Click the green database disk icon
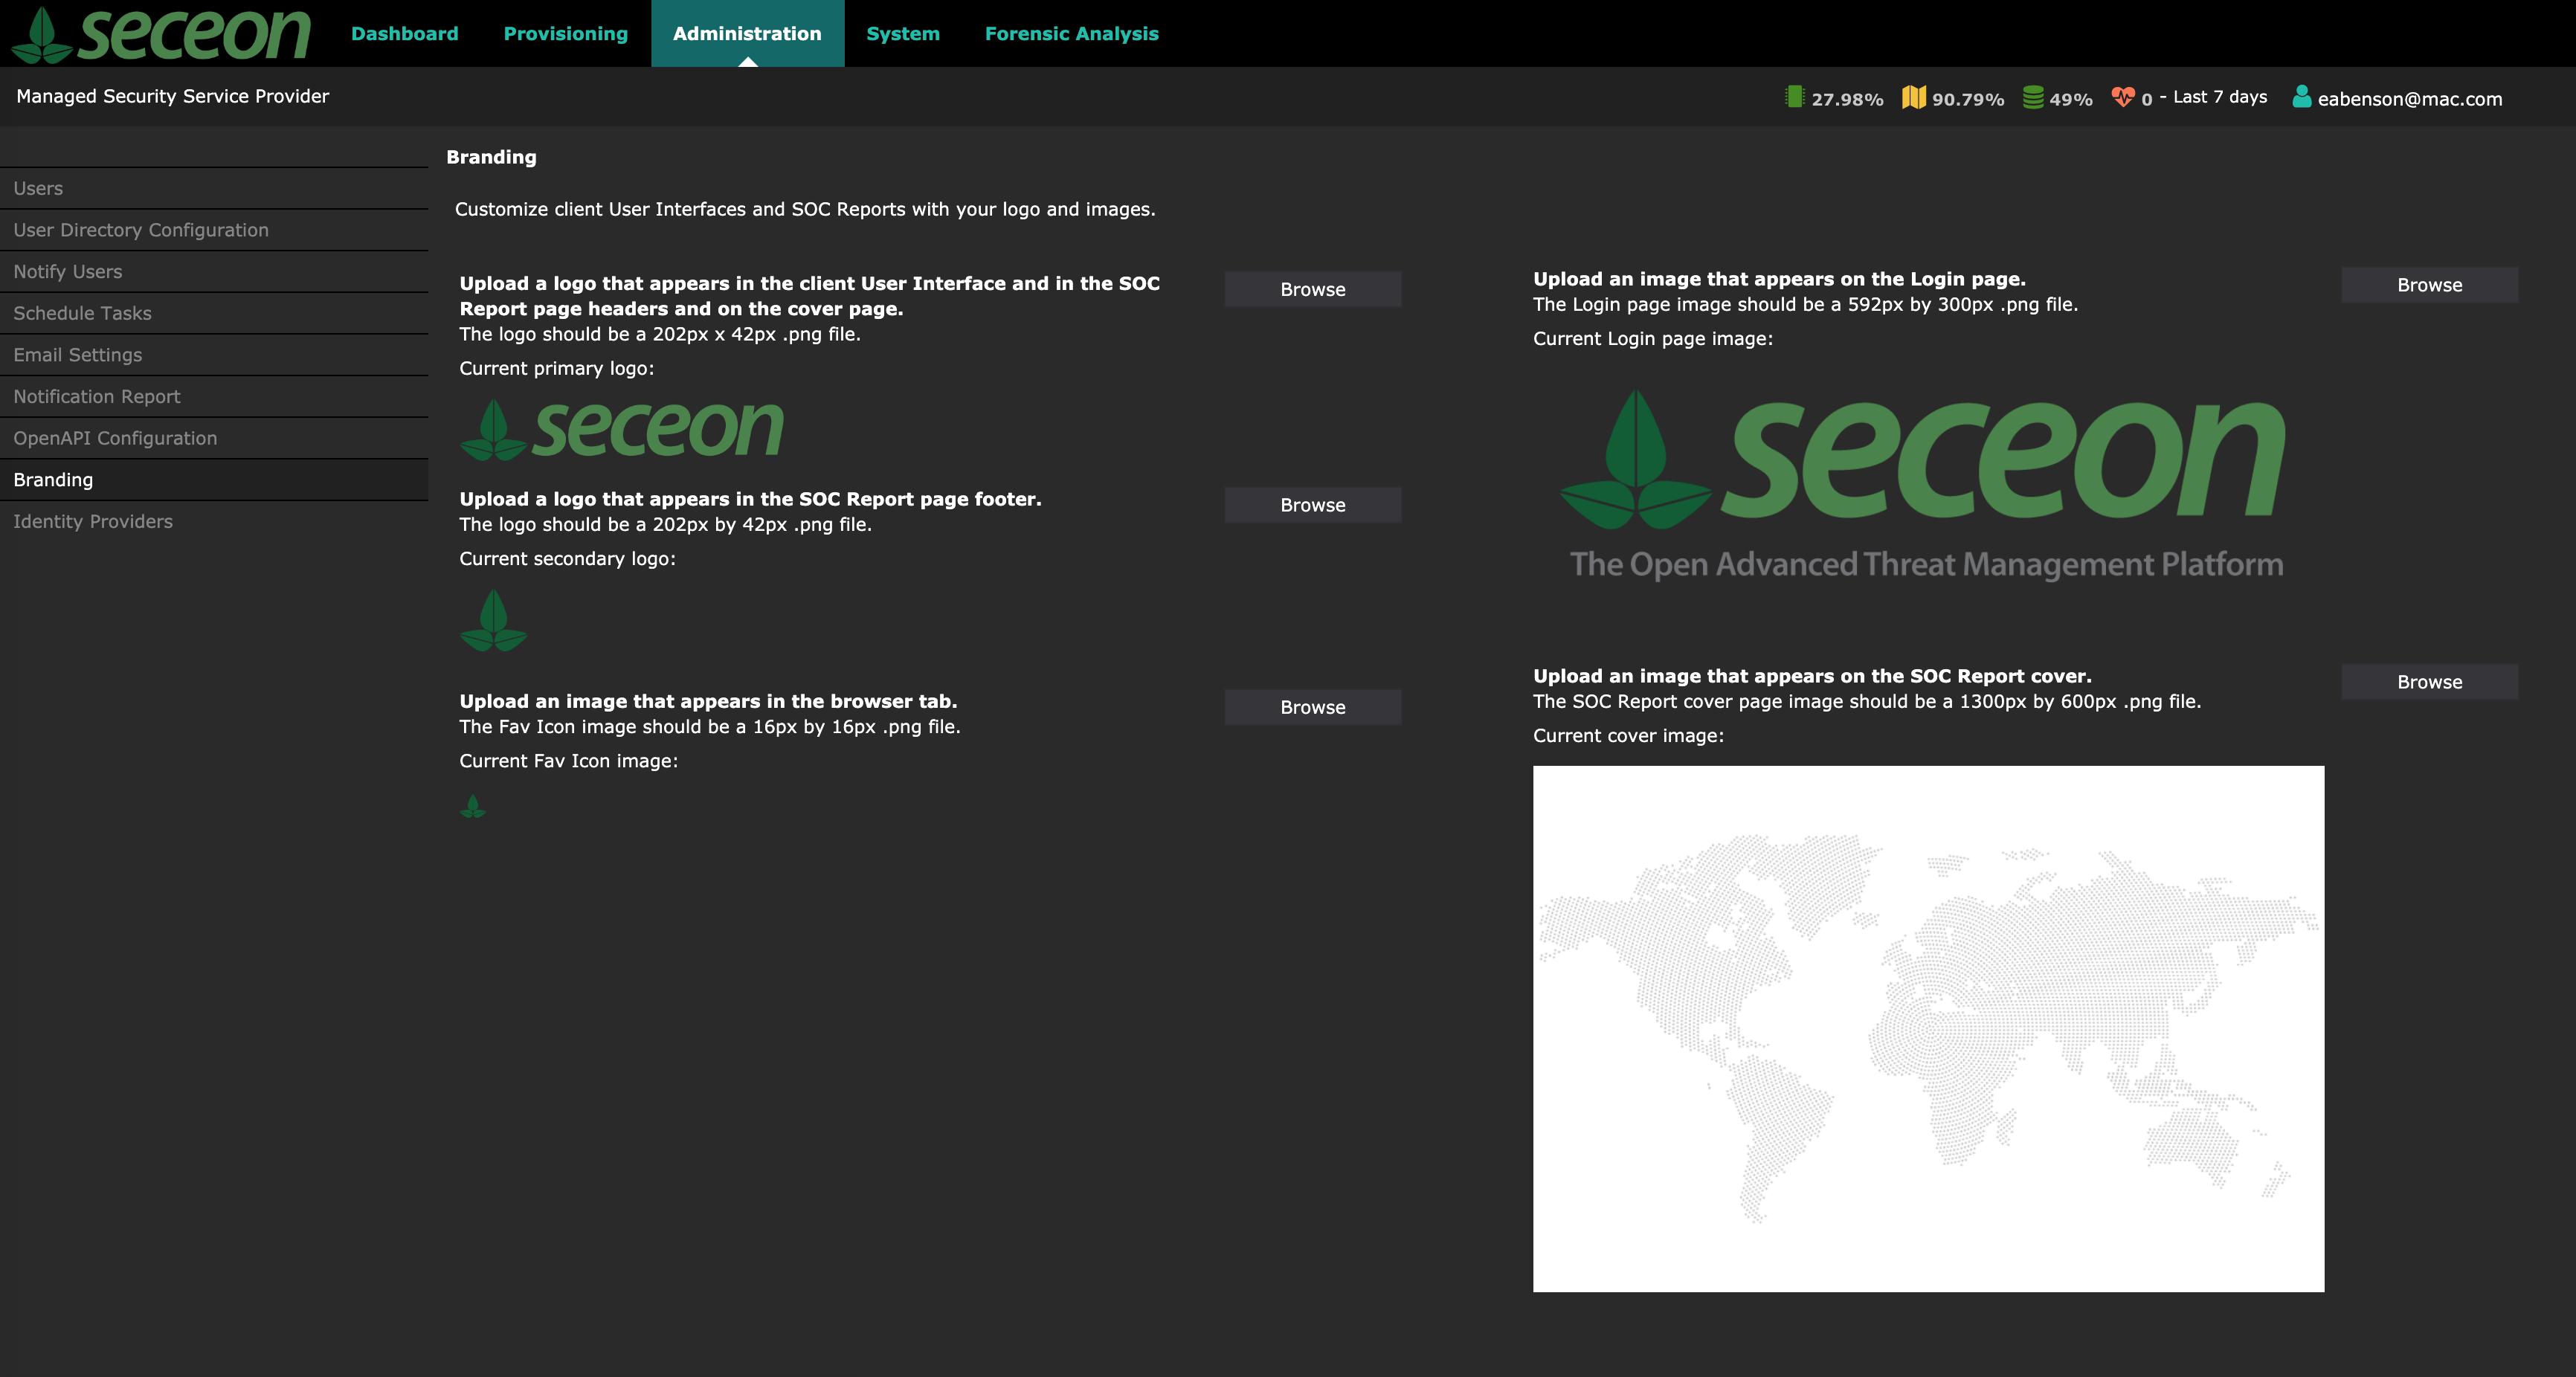The image size is (2576, 1377). (x=2033, y=97)
